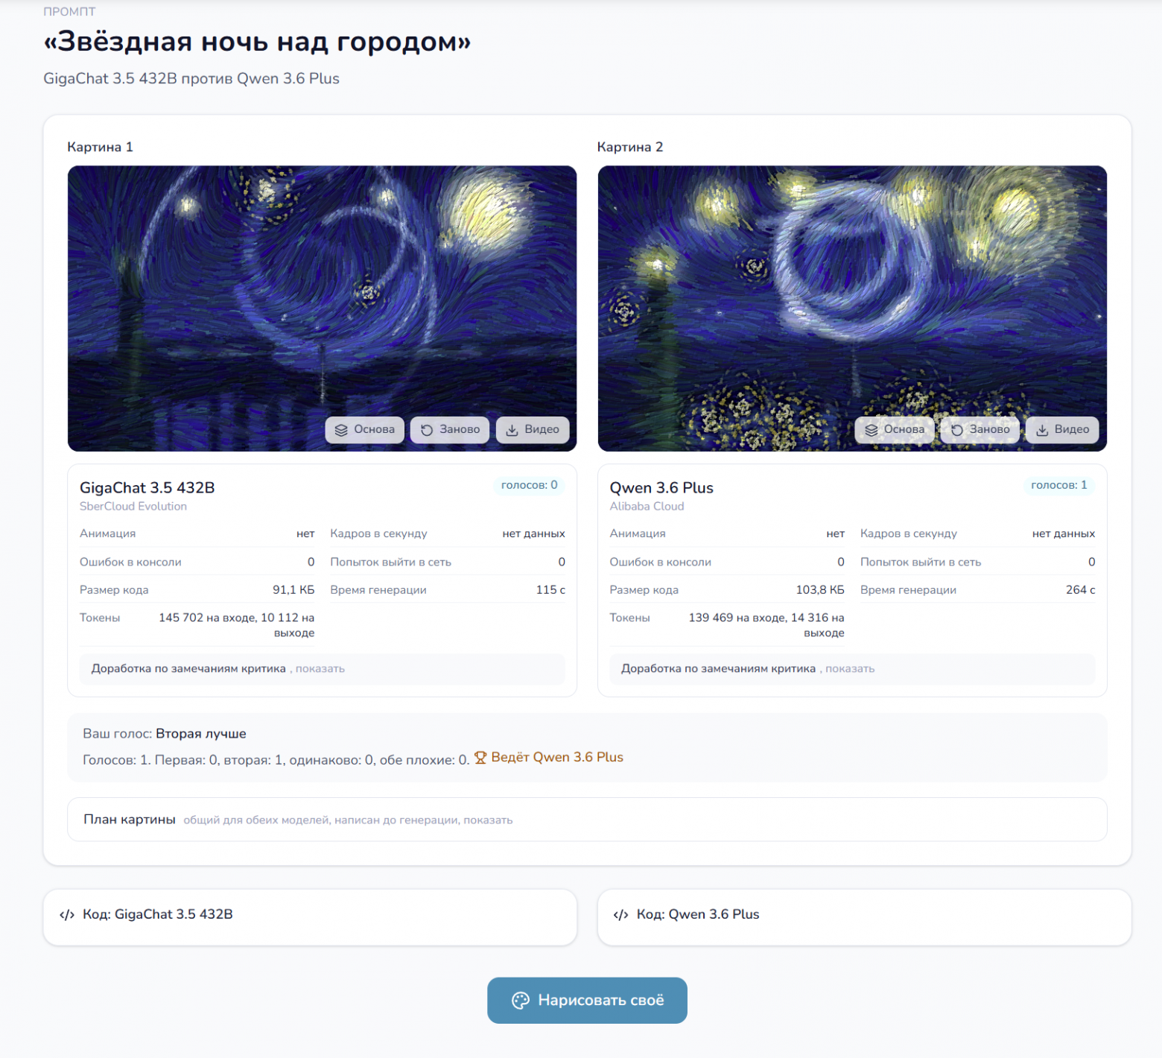This screenshot has width=1162, height=1058.
Task: Click the '91,1 КБ' code size value
Action: [x=293, y=590]
